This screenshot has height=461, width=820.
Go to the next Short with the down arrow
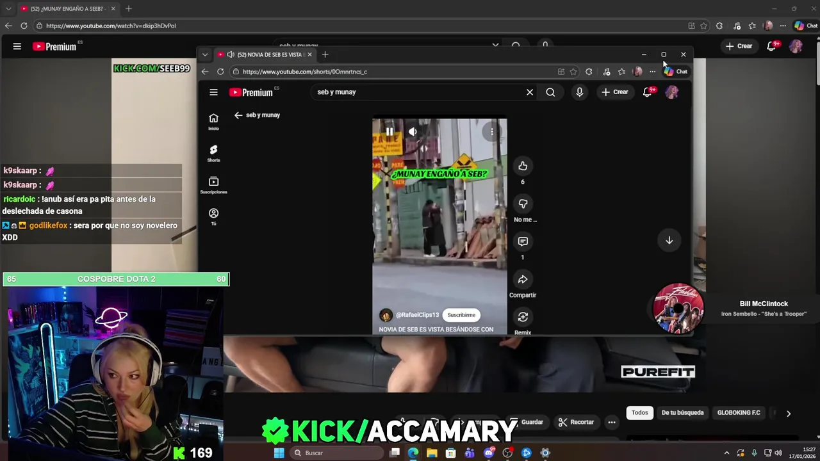pos(669,240)
